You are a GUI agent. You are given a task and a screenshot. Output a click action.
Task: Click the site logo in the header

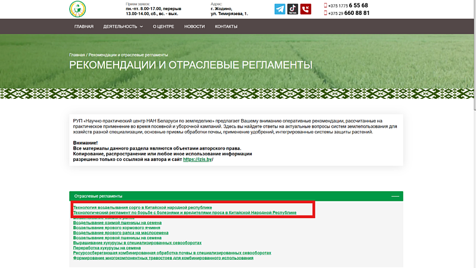77,8
